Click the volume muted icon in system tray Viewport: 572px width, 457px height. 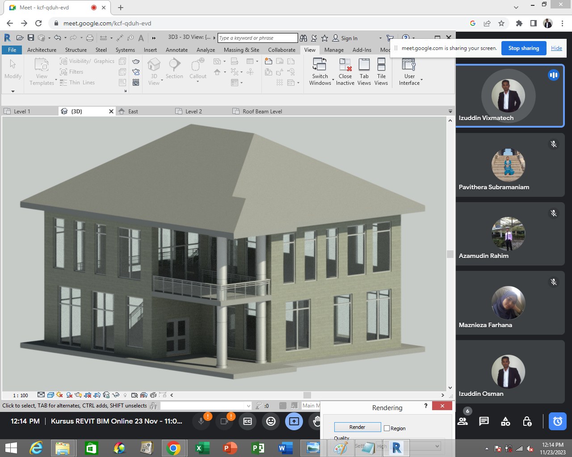pos(530,449)
